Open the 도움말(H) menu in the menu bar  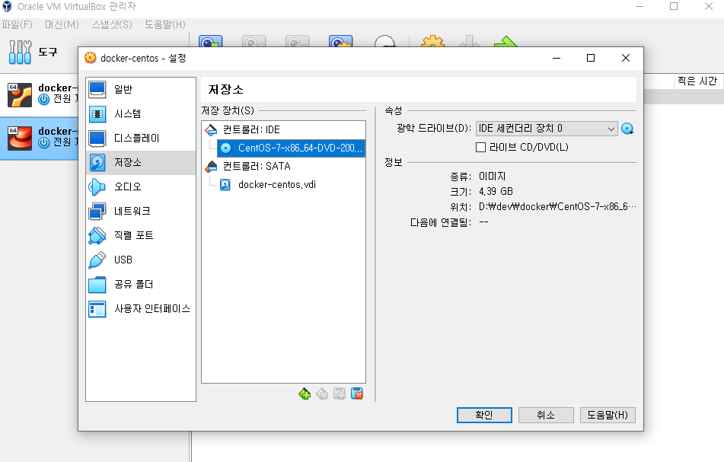[165, 24]
